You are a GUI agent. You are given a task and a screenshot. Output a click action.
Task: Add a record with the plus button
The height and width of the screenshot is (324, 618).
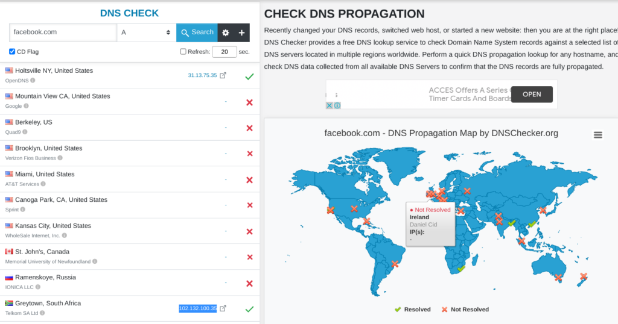[x=241, y=33]
